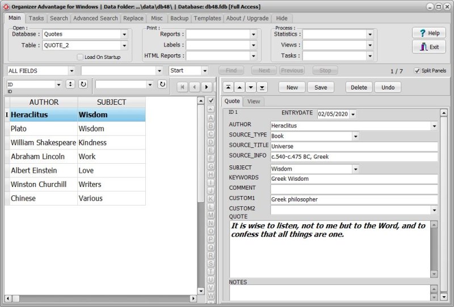The image size is (454, 307).
Task: Open the Start search mode dropdown
Action: 205,71
